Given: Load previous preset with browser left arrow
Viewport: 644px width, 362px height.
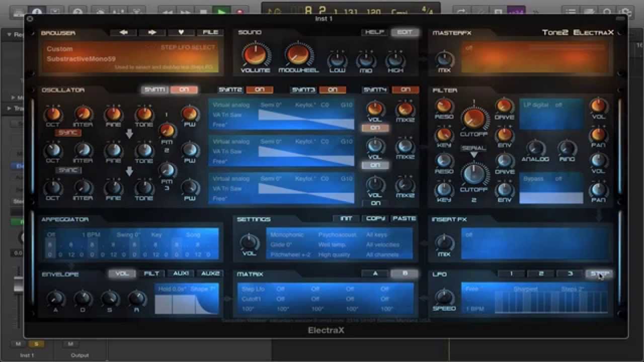Looking at the screenshot, I should click(123, 32).
